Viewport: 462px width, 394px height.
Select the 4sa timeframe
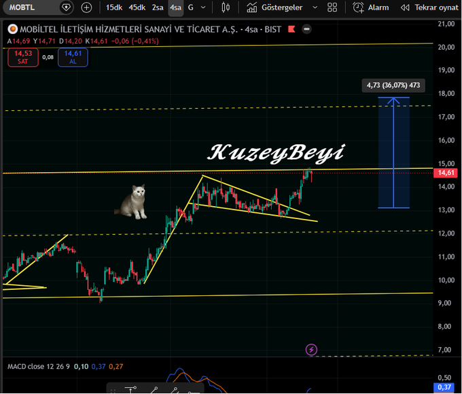pos(175,7)
